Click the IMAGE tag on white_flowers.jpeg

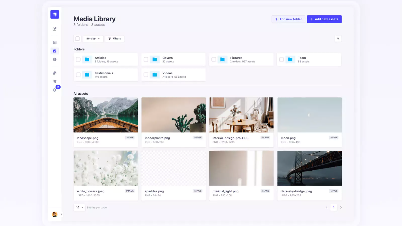(130, 191)
